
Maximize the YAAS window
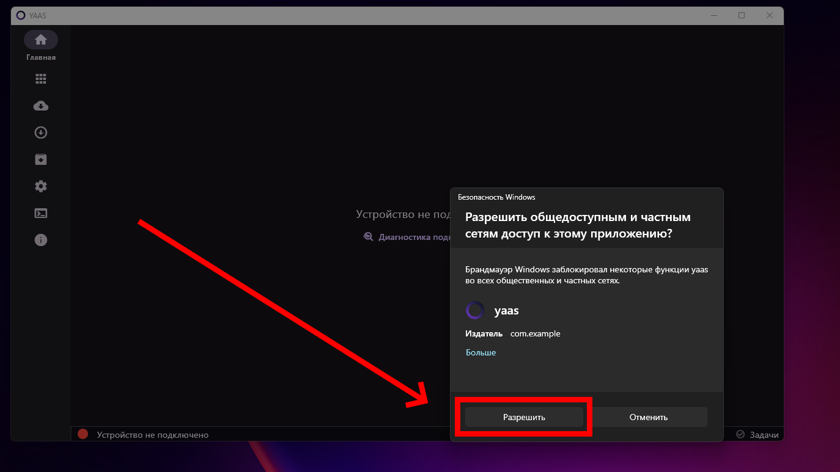tap(742, 15)
